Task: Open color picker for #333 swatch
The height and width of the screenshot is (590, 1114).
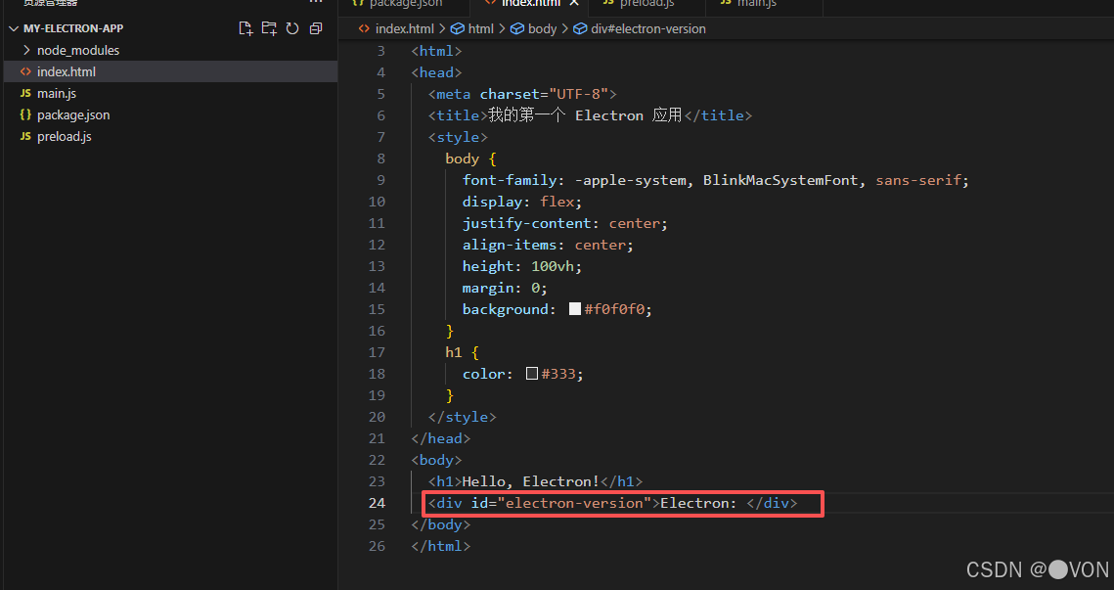Action: pyautogui.click(x=532, y=373)
